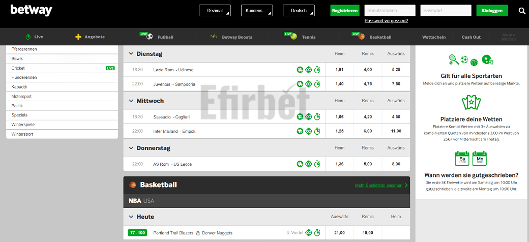The height and width of the screenshot is (242, 529).
Task: Click stopwatch icon on Lazio Rom - Udinese row
Action: click(317, 70)
